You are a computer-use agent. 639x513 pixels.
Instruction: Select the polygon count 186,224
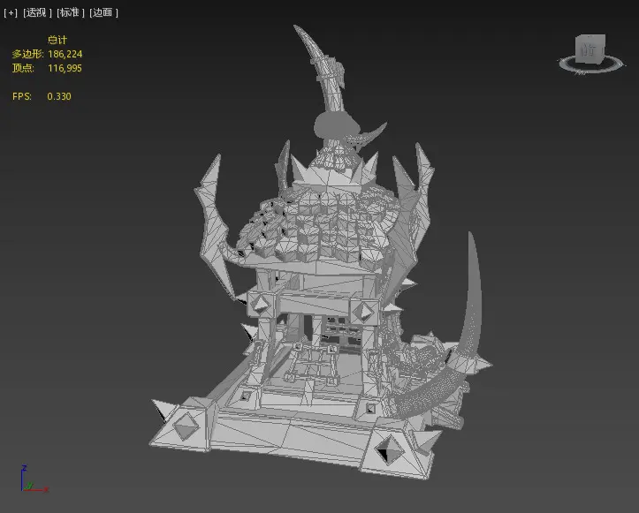click(x=65, y=54)
